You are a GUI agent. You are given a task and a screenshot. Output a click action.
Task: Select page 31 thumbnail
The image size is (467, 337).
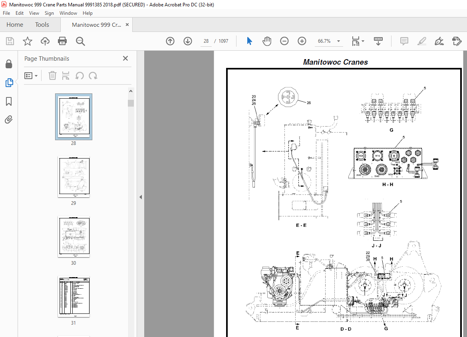[x=74, y=297]
